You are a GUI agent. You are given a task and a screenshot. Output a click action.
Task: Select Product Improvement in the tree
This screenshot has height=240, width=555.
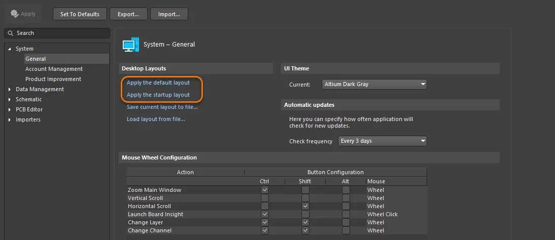53,79
